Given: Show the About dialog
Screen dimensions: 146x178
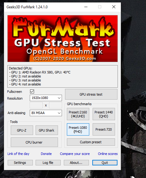Looking at the screenshot, I should pos(76,163).
